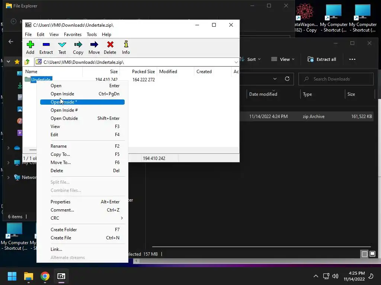Open the View dropdown in Downloads window

click(x=283, y=59)
